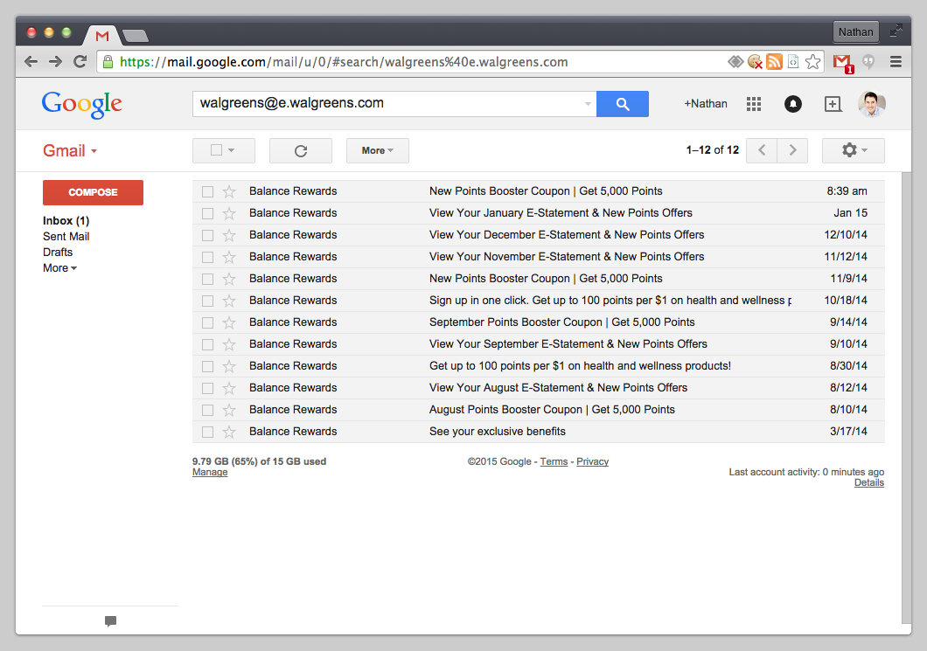
Task: Click the browser forward arrow
Action: tap(55, 61)
